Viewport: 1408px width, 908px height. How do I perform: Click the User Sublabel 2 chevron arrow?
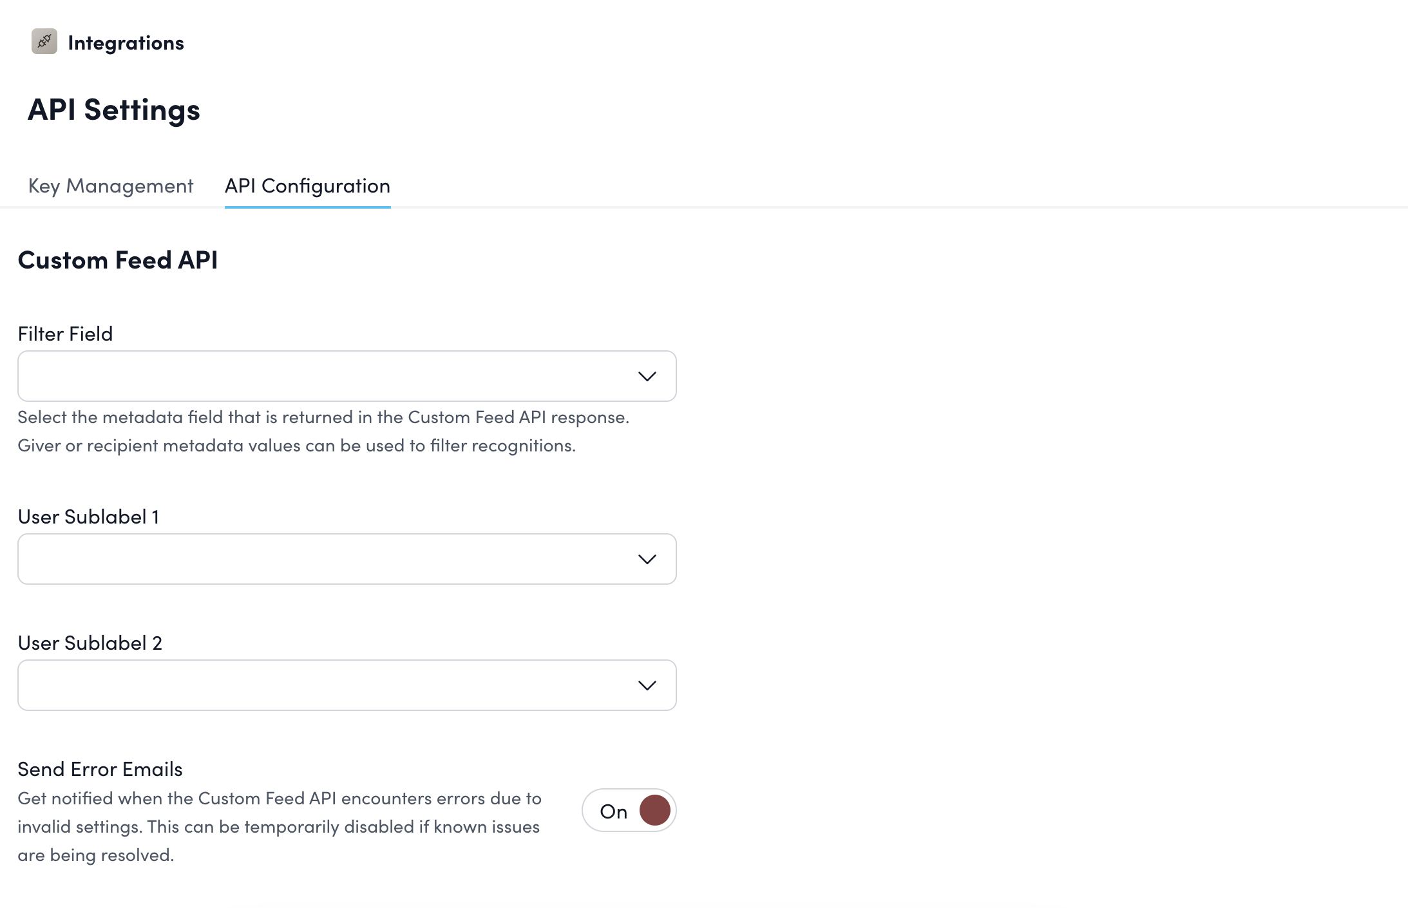coord(647,685)
